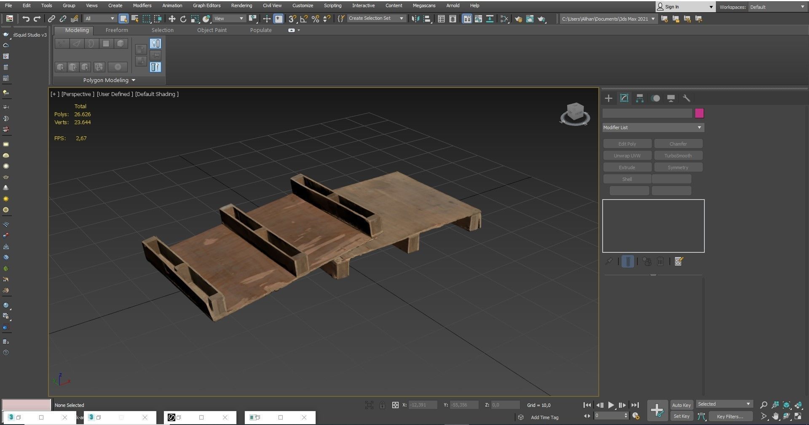This screenshot has width=809, height=425.
Task: Expand the Modifier List dropdown
Action: pos(653,127)
